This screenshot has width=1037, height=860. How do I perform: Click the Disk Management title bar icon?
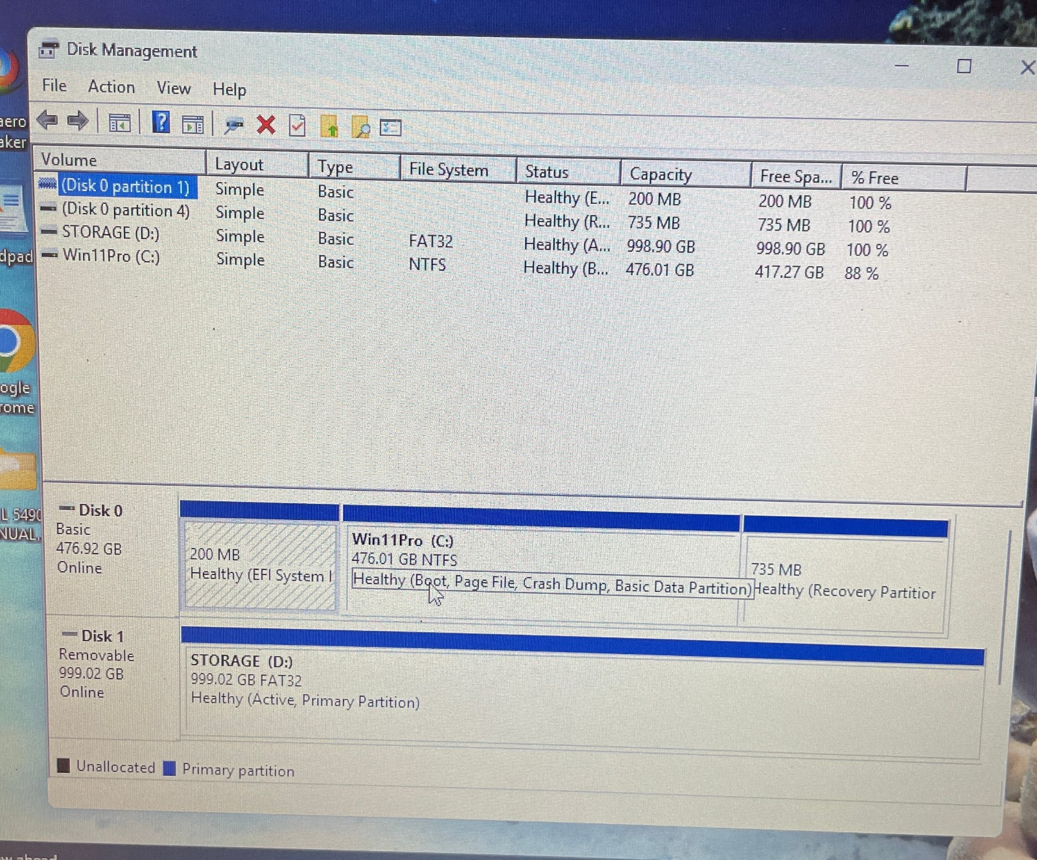[x=49, y=50]
